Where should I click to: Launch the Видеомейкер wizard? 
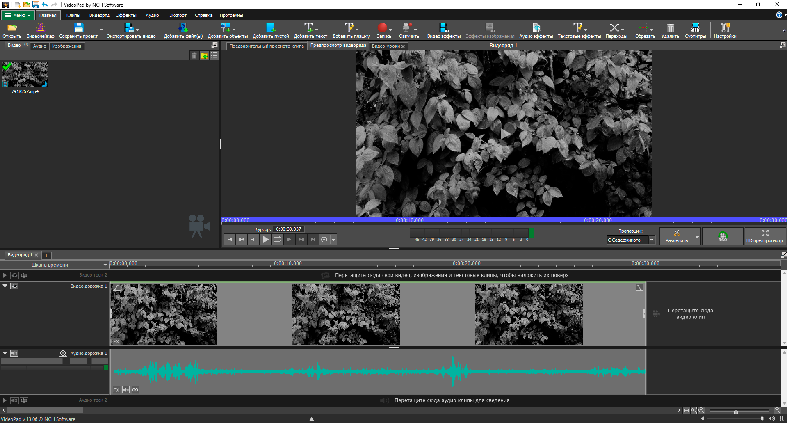pos(40,30)
